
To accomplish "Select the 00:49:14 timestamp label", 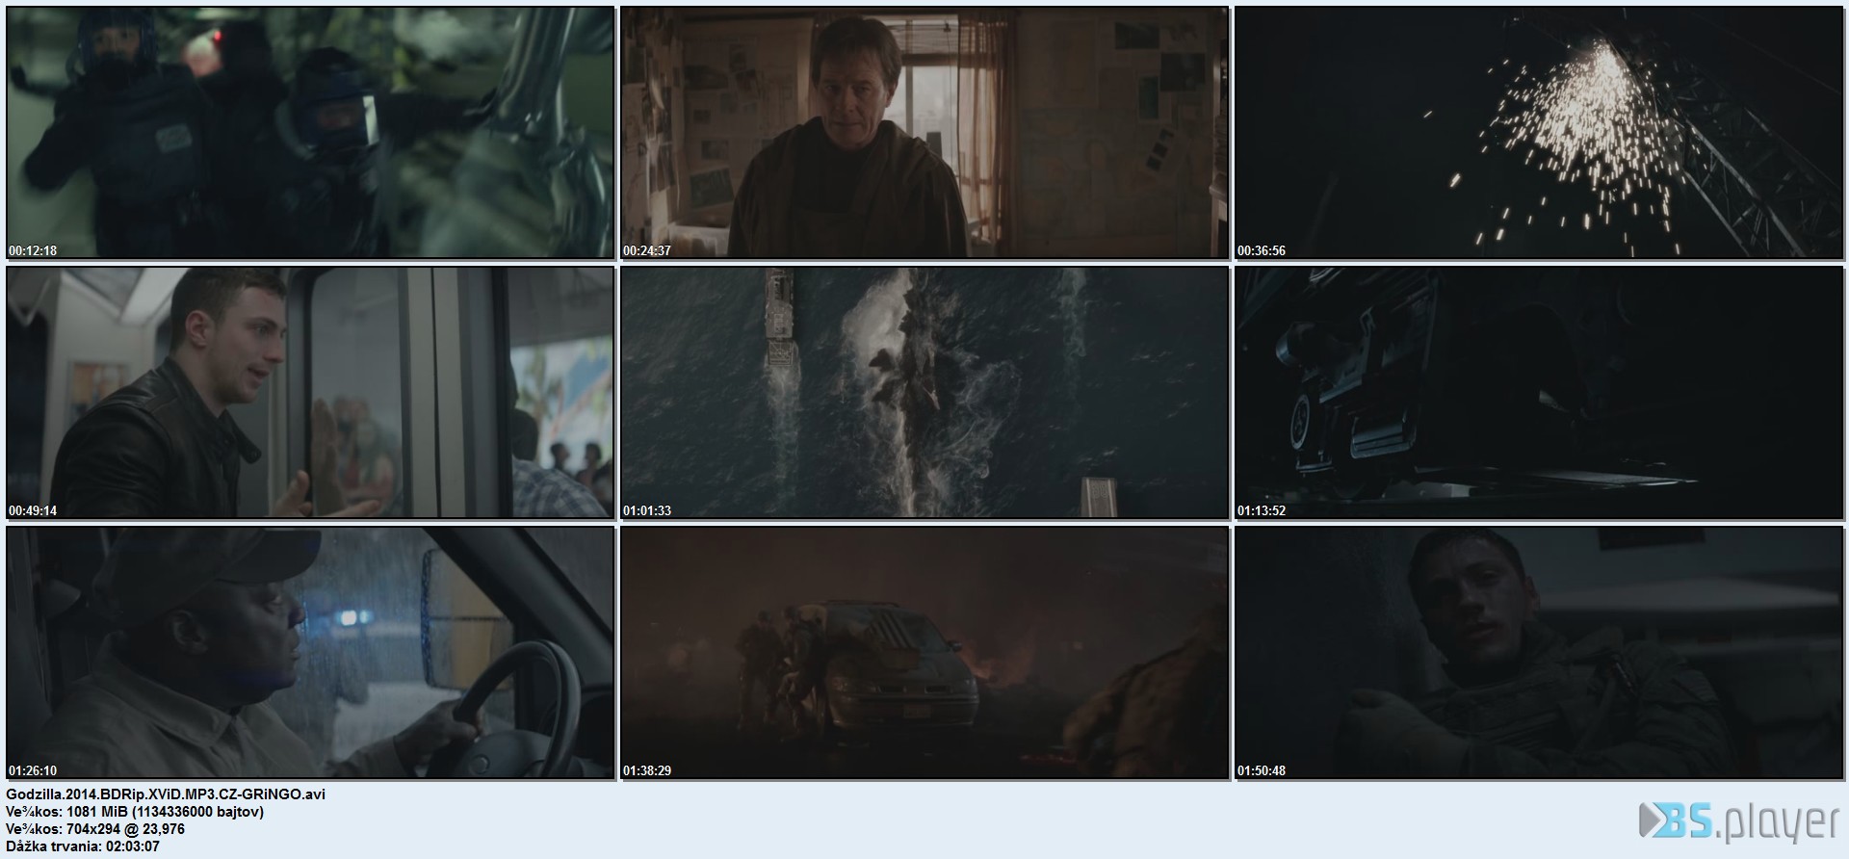I will click(x=33, y=511).
